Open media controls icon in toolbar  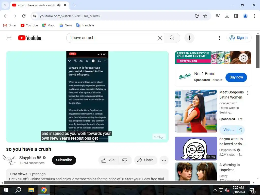218,16
